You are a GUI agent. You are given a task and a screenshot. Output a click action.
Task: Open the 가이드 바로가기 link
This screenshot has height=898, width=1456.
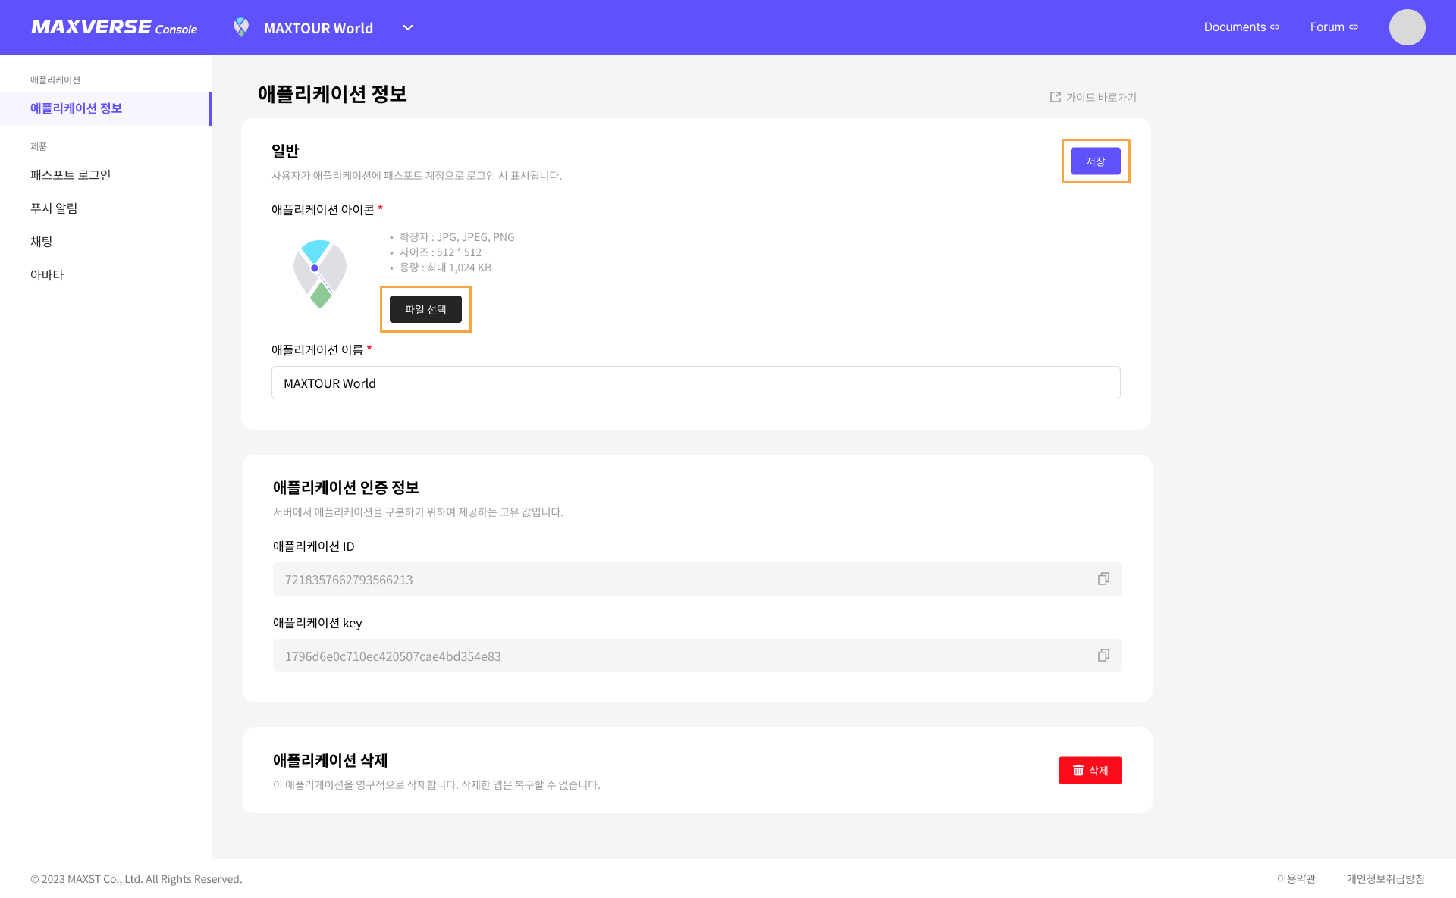[1093, 97]
